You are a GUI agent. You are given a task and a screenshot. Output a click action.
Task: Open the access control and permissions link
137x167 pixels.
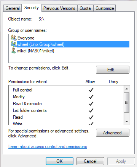pos(48,147)
